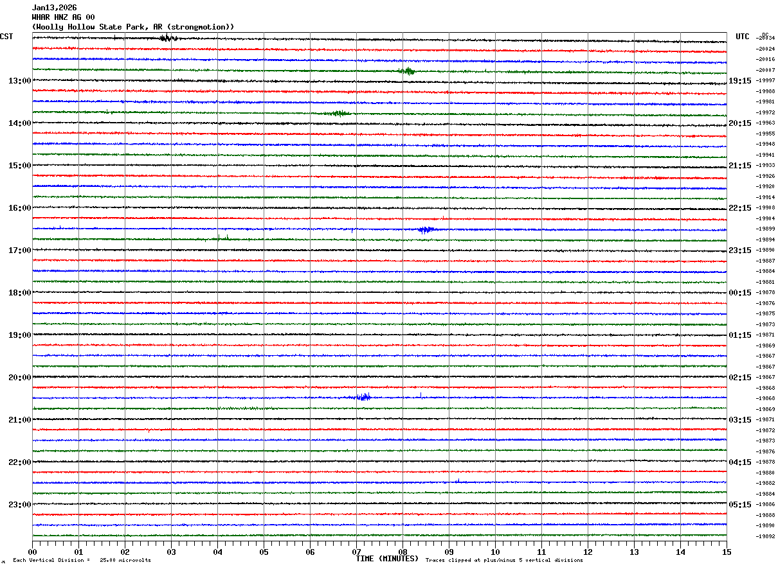Click the blue trace burst after 16:00 CST
Image resolution: width=778 pixels, height=569 pixels.
tap(426, 229)
